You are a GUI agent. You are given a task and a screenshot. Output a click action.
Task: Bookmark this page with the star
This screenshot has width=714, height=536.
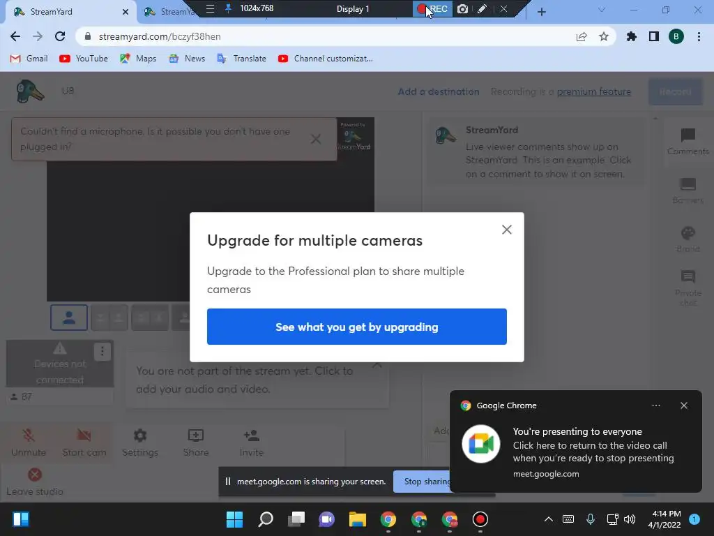[x=604, y=36]
